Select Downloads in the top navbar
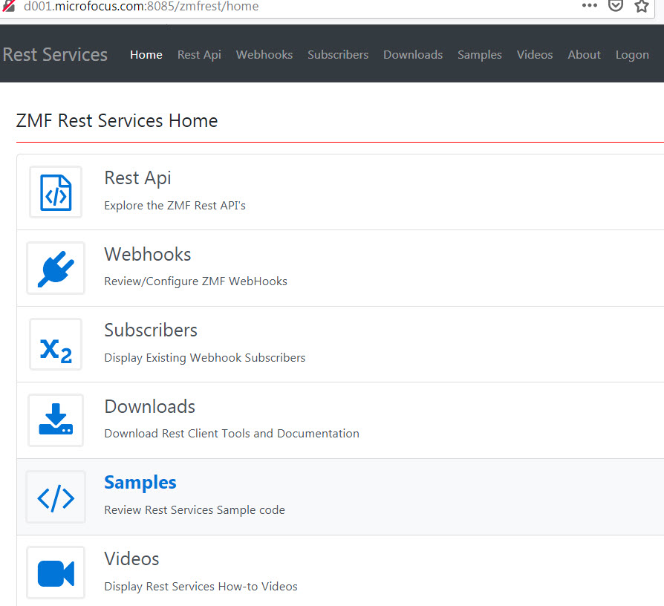 pos(413,55)
